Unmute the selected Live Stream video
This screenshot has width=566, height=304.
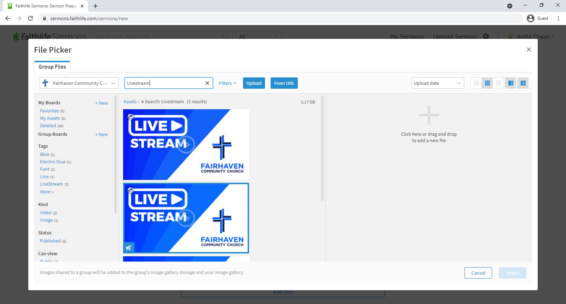pos(129,247)
